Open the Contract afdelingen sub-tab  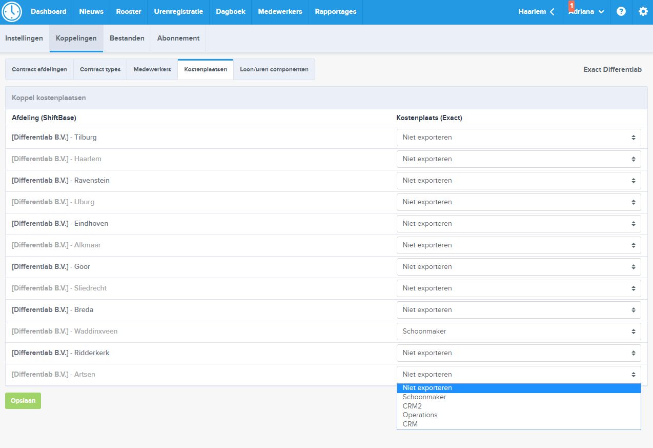point(39,69)
